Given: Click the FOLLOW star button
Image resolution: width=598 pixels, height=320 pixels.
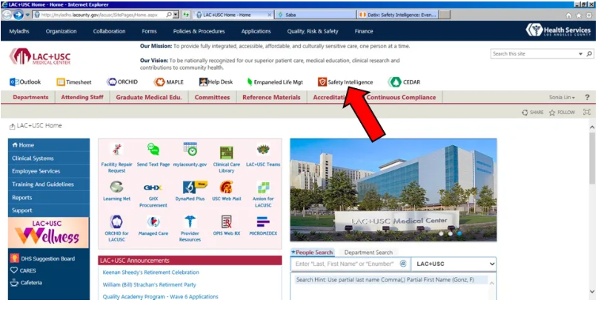Looking at the screenshot, I should pyautogui.click(x=562, y=113).
